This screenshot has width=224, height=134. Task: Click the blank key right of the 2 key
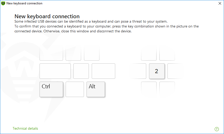pyautogui.click(x=175, y=71)
